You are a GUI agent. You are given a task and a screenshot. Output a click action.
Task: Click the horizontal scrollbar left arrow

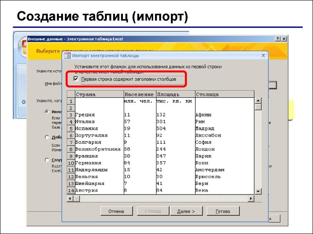70,198
